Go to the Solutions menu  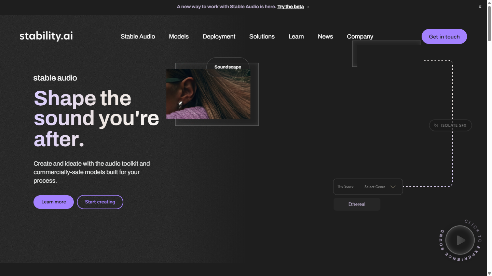click(x=262, y=36)
